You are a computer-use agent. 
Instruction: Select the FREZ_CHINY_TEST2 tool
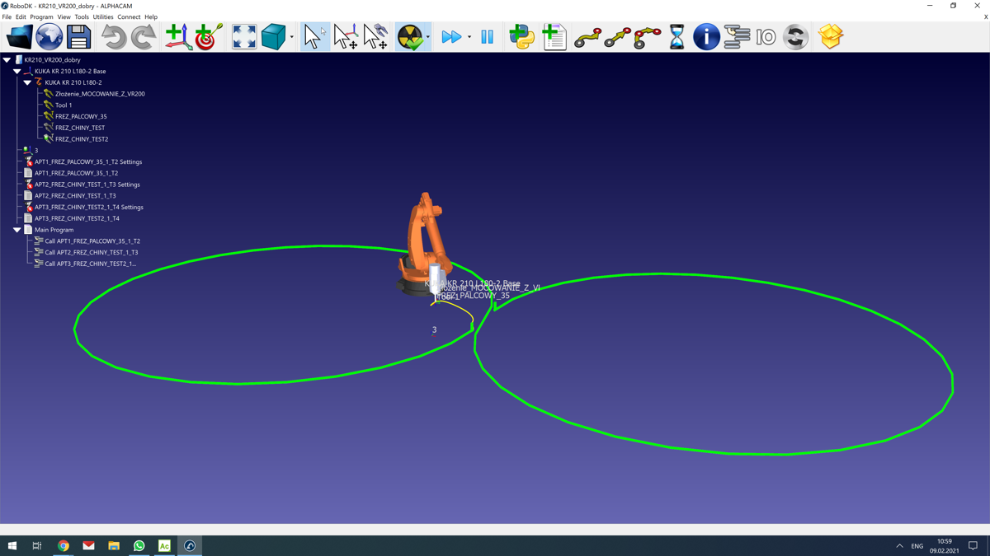[81, 139]
